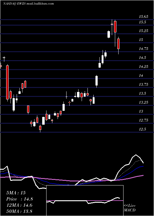Select the 12MA : 14.6 readout

pyautogui.click(x=19, y=205)
